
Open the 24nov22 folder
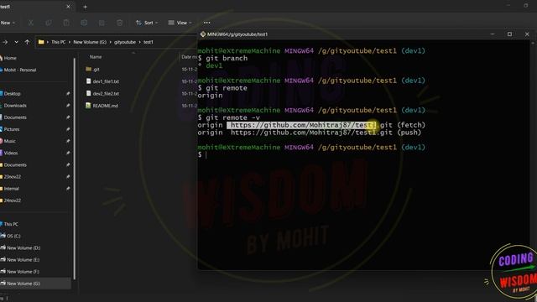pos(11,200)
